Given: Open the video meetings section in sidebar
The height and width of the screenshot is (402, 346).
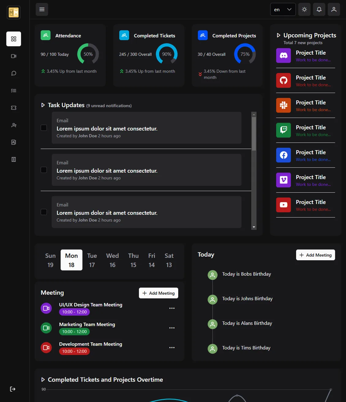Looking at the screenshot, I should [13, 56].
